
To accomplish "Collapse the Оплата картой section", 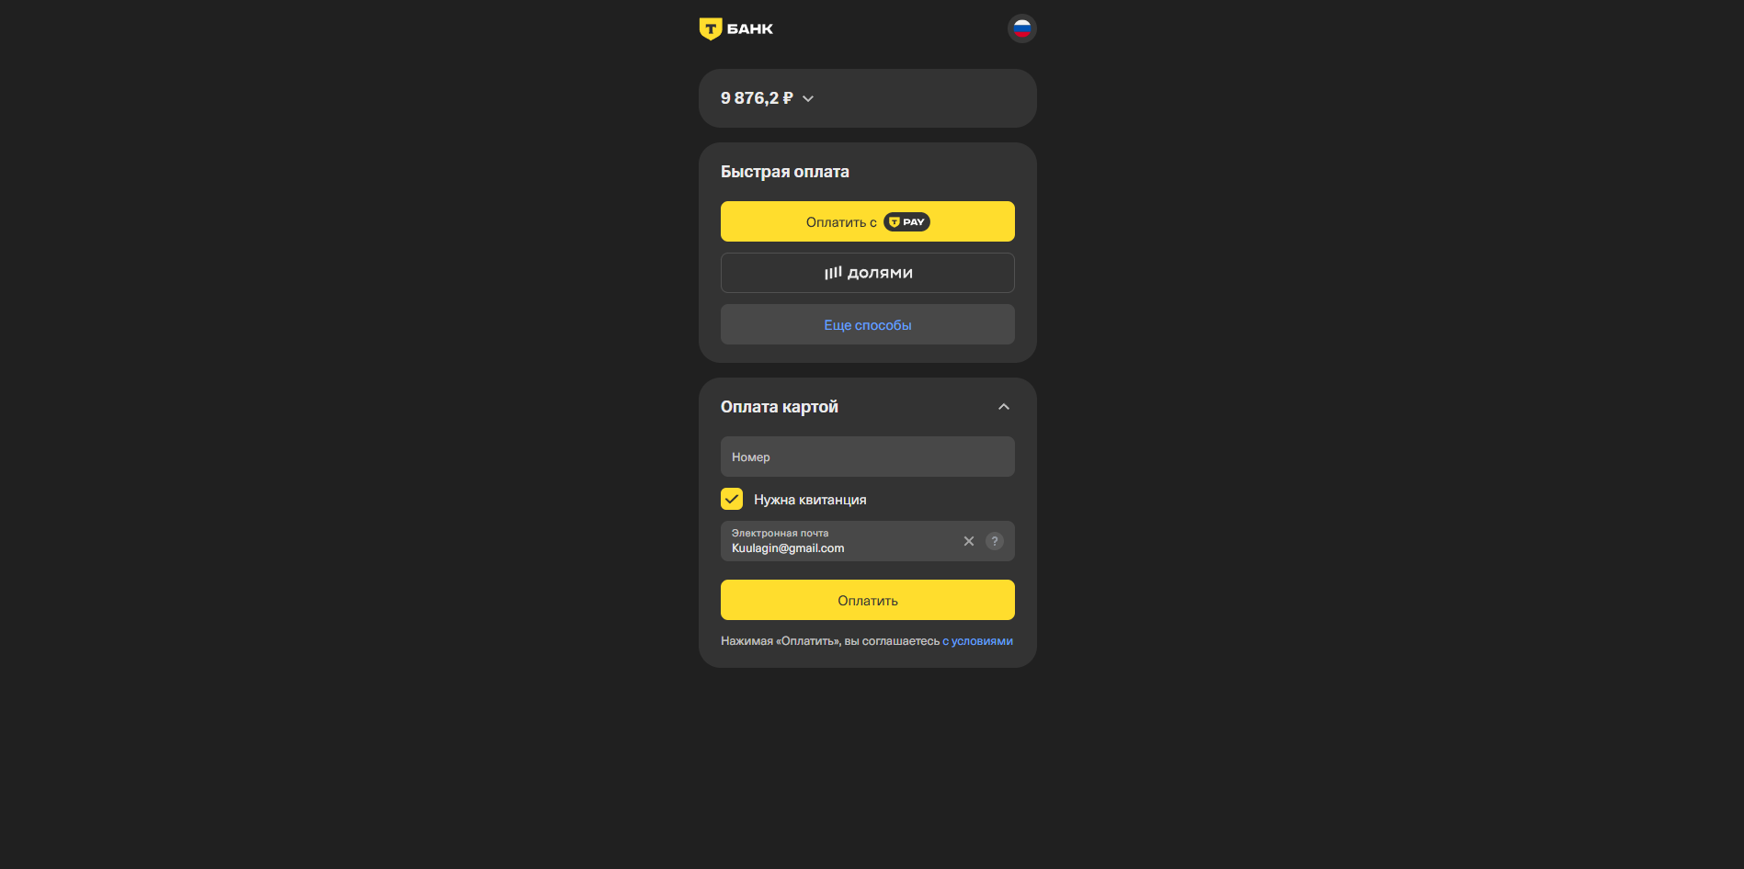I will click(x=1004, y=407).
